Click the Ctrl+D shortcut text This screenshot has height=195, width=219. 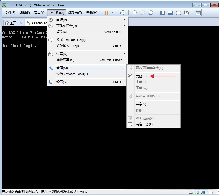click(x=117, y=82)
